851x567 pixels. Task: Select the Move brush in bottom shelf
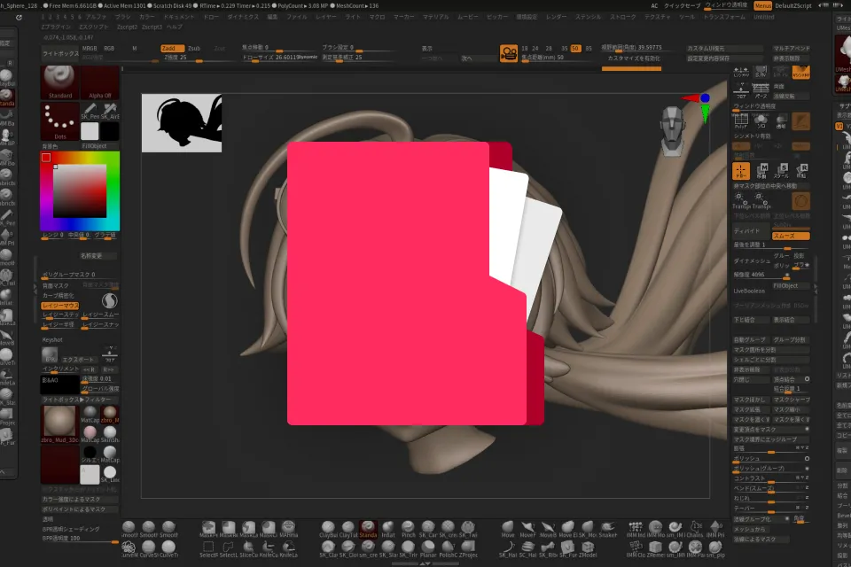click(x=508, y=529)
